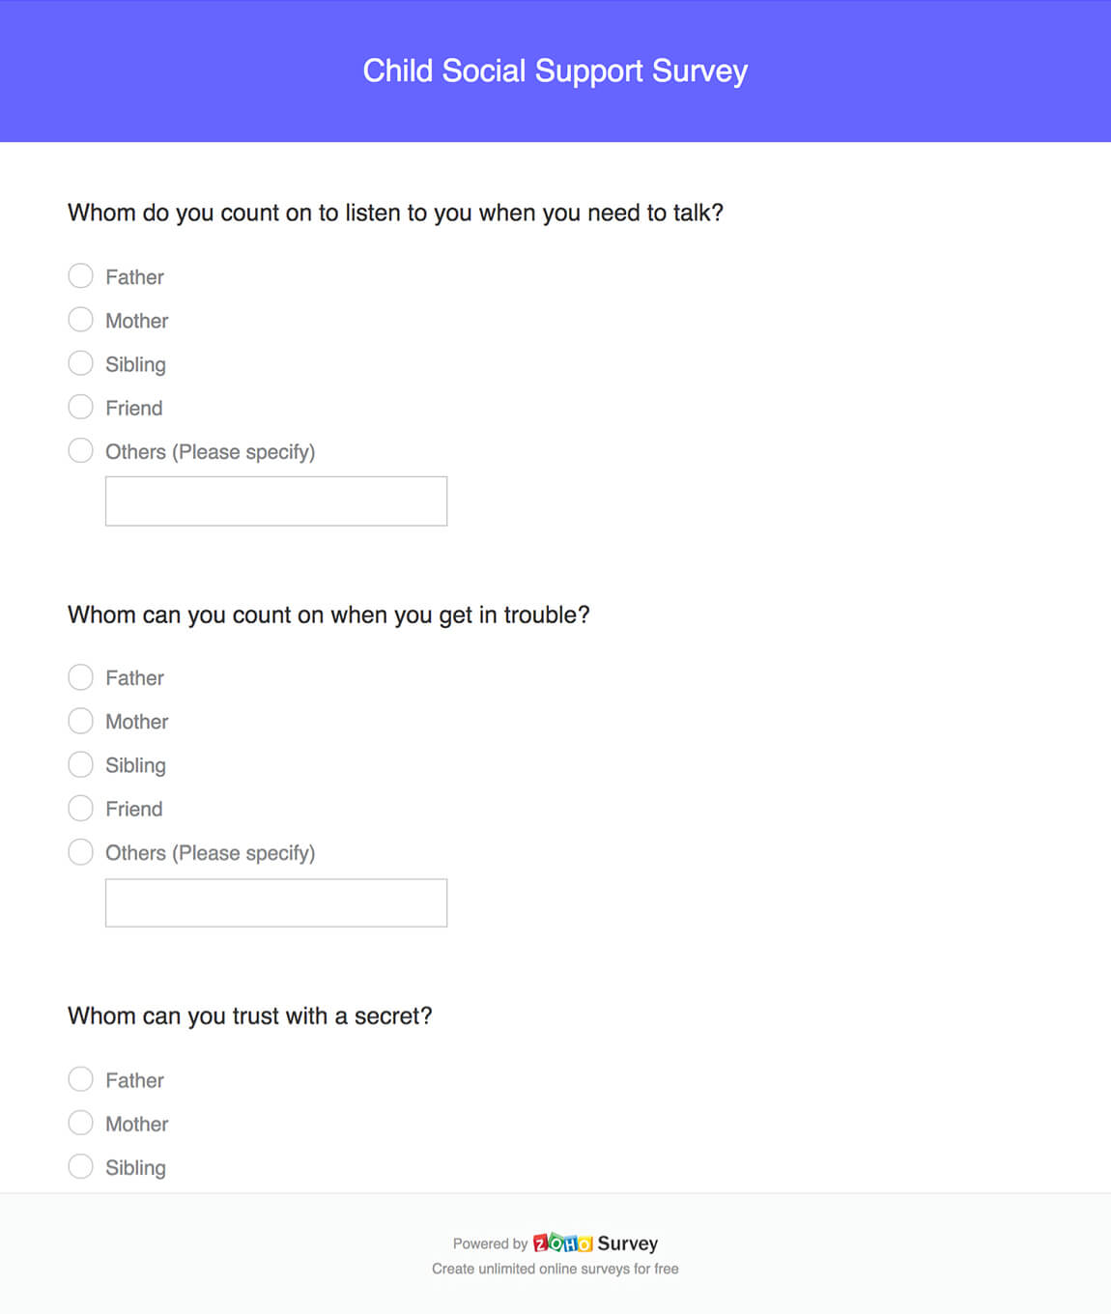Select Father for the listening question
The height and width of the screenshot is (1314, 1111).
tap(81, 275)
